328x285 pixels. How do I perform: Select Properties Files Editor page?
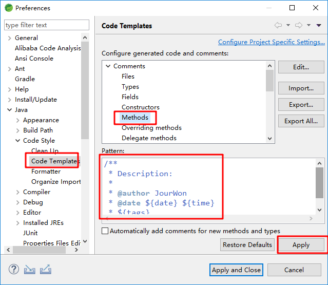point(52,243)
